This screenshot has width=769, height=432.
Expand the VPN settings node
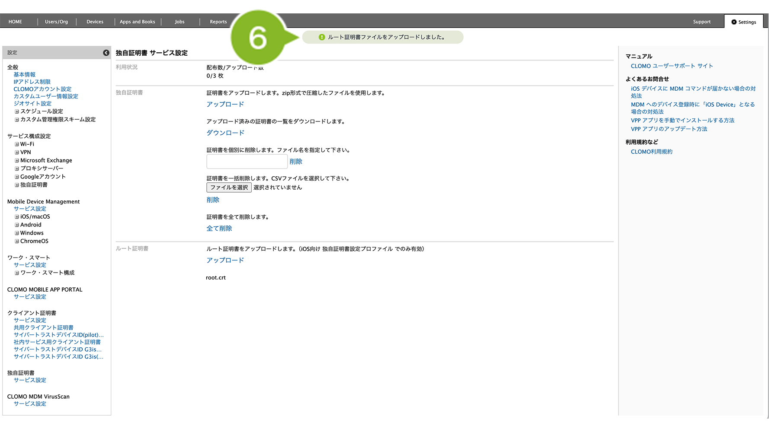[17, 152]
